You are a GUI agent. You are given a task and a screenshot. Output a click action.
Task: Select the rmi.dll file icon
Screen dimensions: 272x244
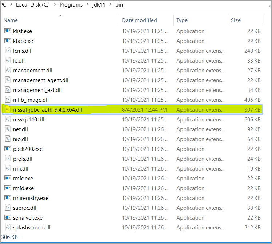[x=8, y=168]
